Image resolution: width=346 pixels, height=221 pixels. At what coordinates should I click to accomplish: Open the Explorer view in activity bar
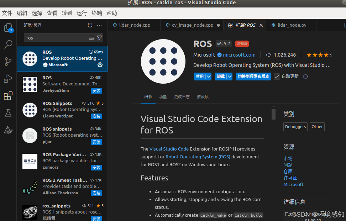click(9, 28)
